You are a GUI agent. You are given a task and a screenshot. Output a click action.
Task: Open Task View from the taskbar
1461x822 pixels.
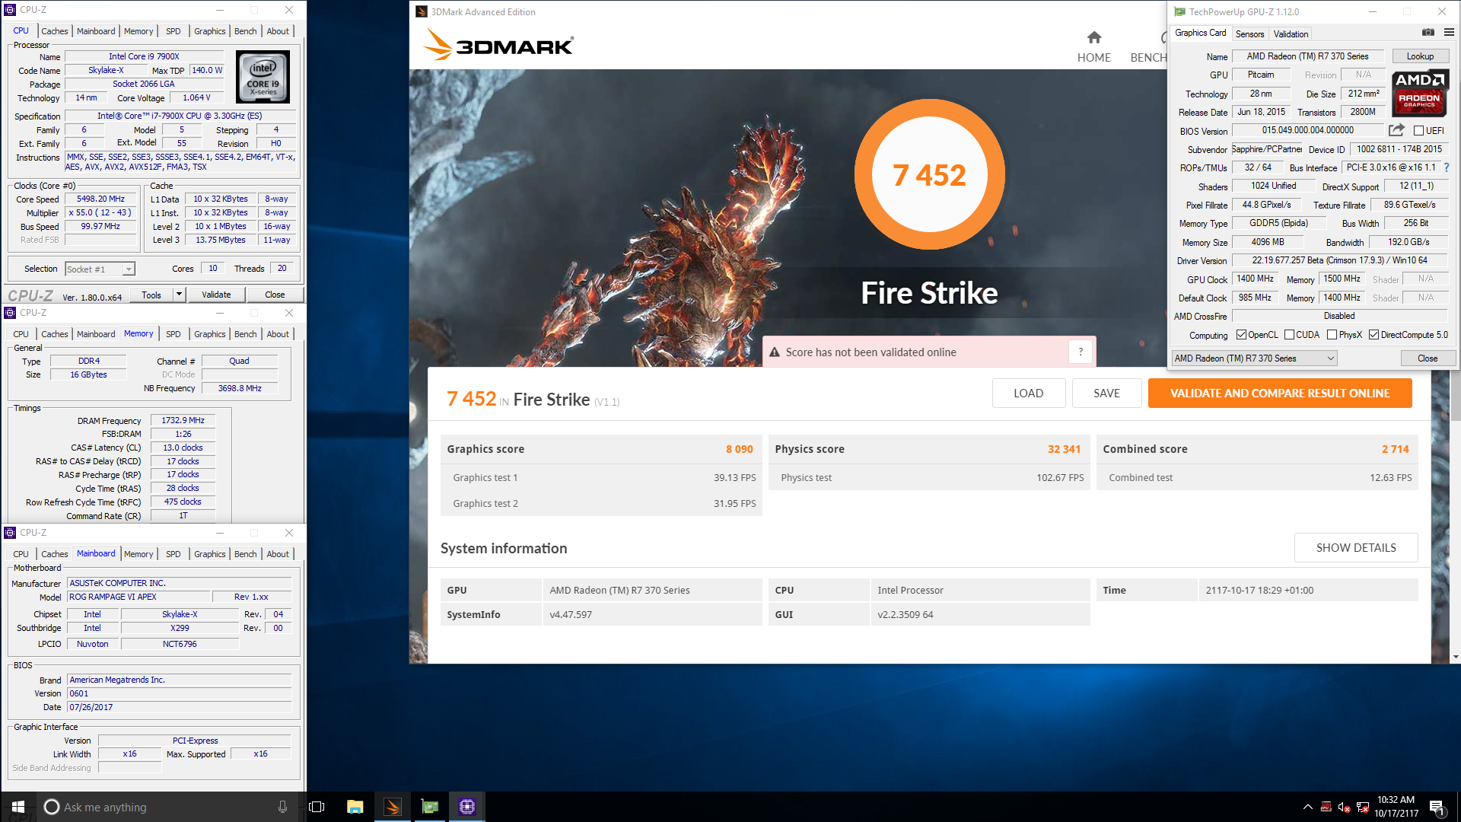point(317,807)
